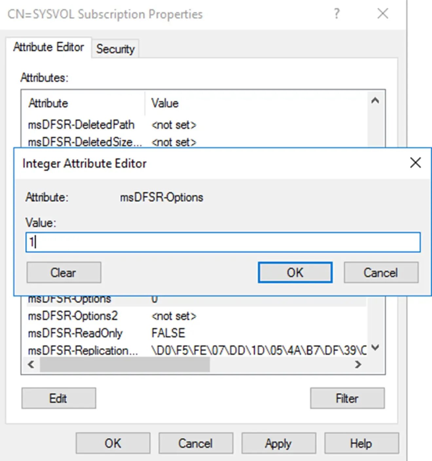
Task: Select the msDFSR-DeletedPath attribute row
Action: pyautogui.click(x=81, y=125)
